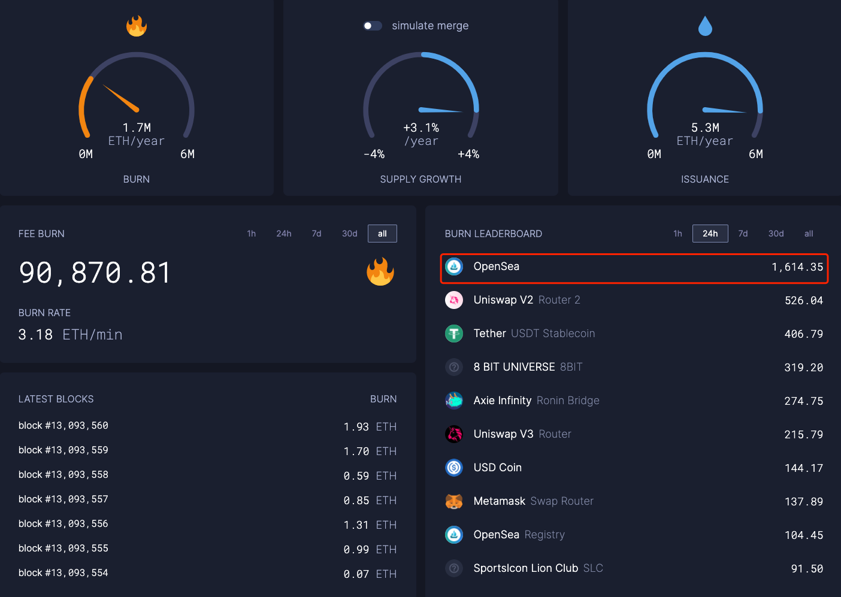Select 'all' range in Fee Burn
841x597 pixels.
click(382, 234)
